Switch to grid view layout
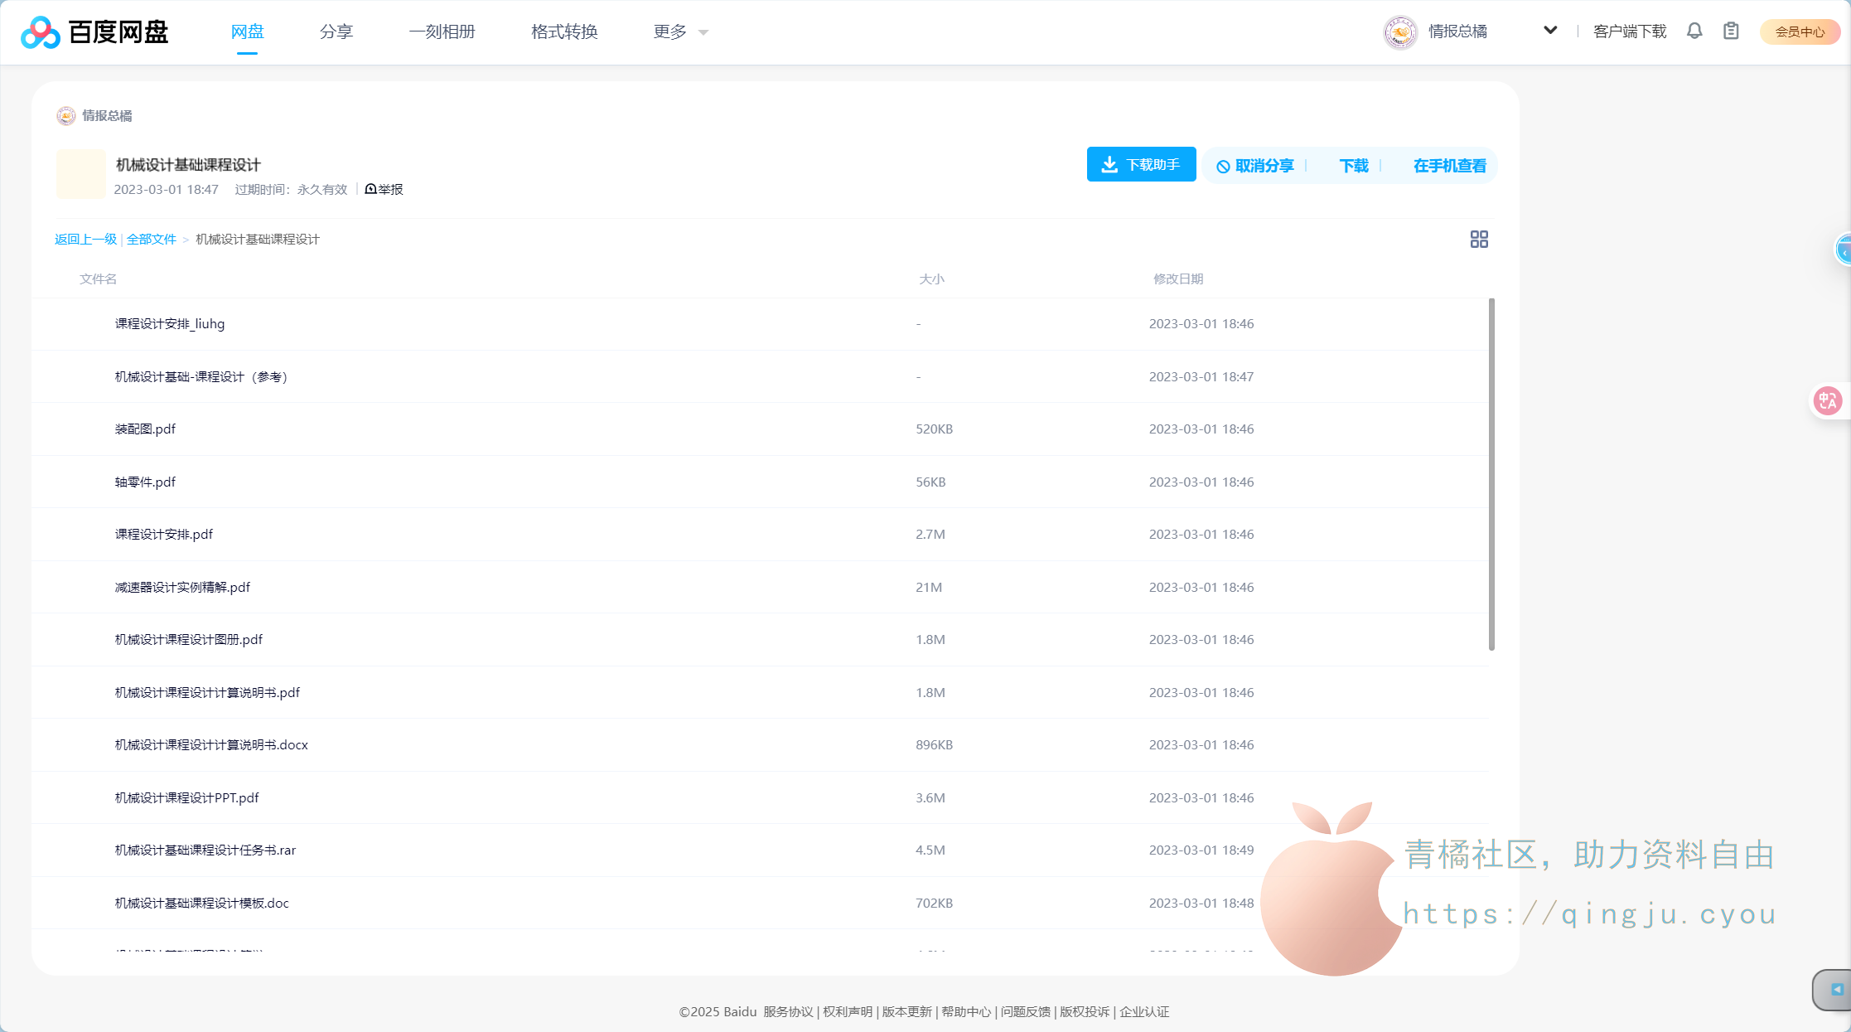The width and height of the screenshot is (1851, 1032). click(1479, 240)
